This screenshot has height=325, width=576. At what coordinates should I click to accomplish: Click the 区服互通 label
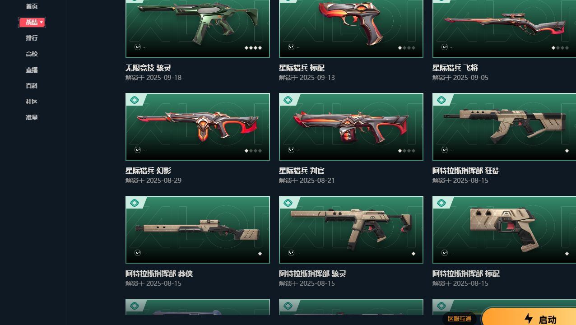[x=460, y=319]
